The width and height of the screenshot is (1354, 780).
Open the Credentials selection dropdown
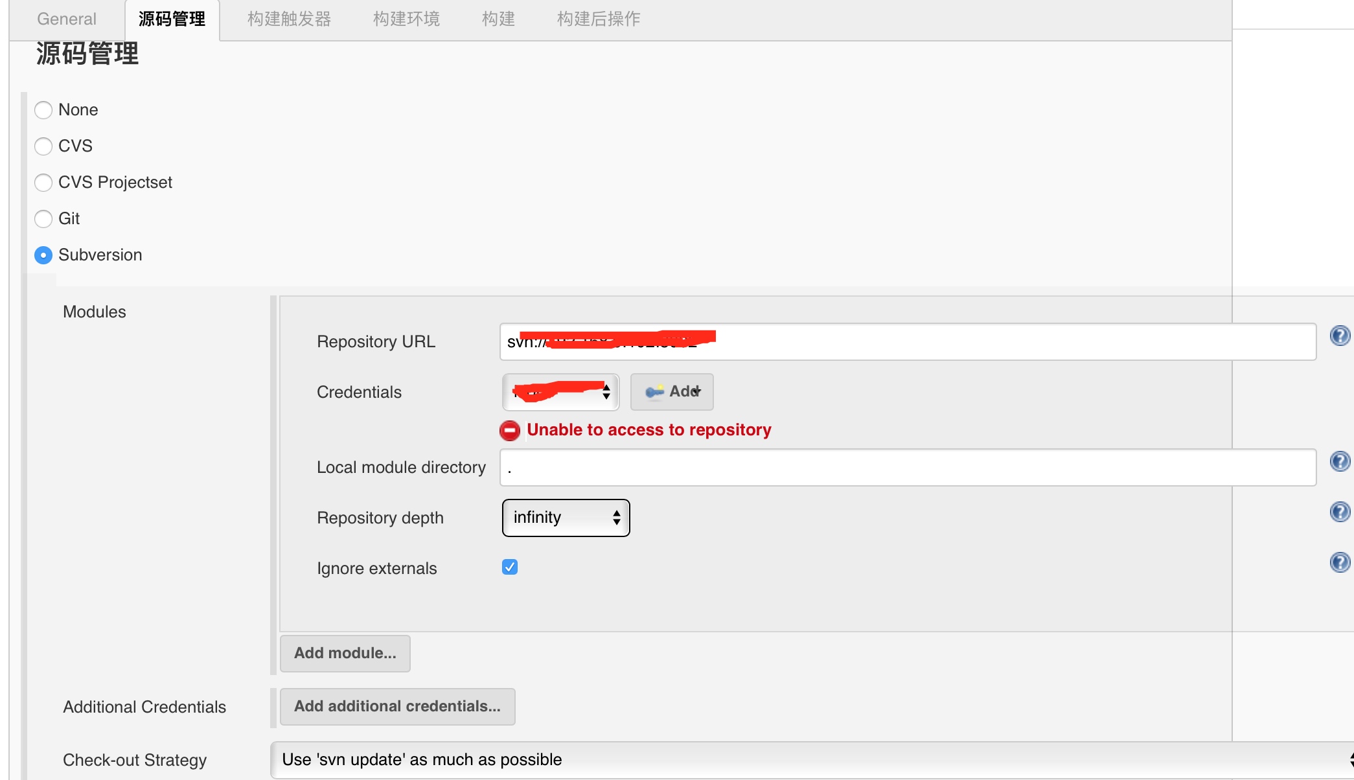point(560,392)
